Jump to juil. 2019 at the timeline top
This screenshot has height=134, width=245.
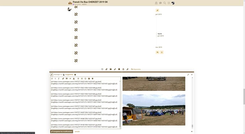click(x=158, y=14)
